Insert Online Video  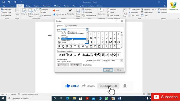pos(78,13)
